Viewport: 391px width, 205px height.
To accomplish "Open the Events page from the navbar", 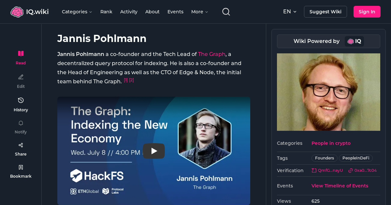I will tap(175, 11).
